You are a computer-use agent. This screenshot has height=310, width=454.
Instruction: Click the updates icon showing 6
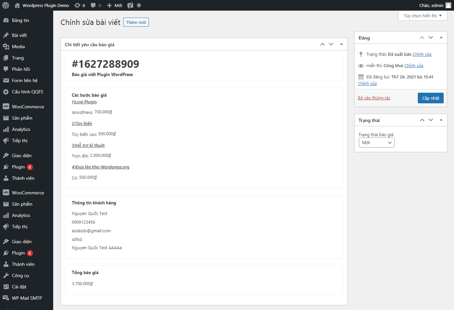click(77, 5)
